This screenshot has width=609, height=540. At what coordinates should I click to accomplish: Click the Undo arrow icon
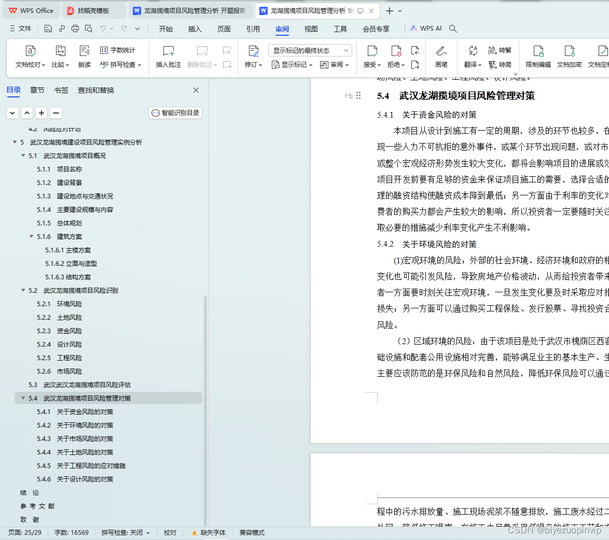tap(103, 29)
